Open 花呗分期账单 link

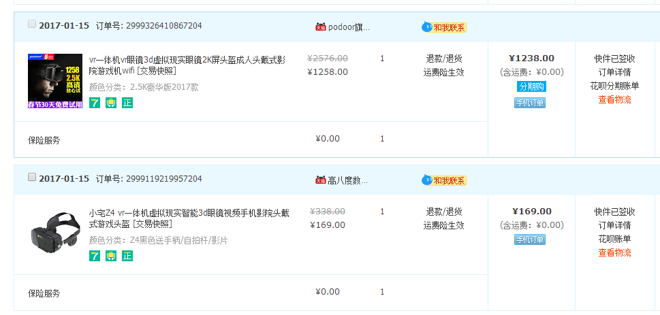(614, 86)
